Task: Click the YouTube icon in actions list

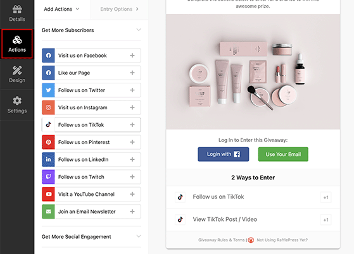Action: point(48,194)
